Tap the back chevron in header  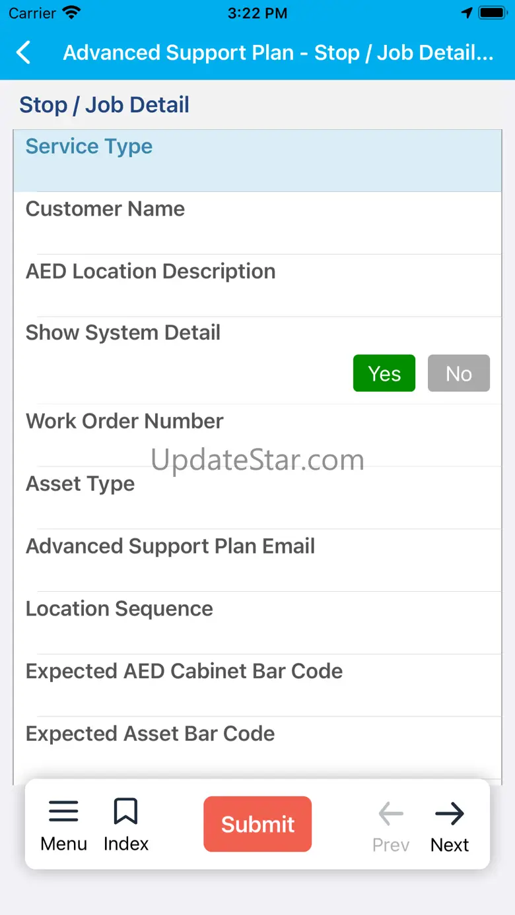click(24, 53)
